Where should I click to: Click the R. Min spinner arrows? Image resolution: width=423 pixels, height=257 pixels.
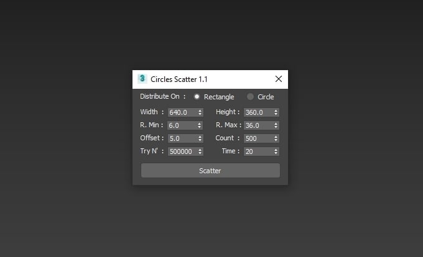200,125
